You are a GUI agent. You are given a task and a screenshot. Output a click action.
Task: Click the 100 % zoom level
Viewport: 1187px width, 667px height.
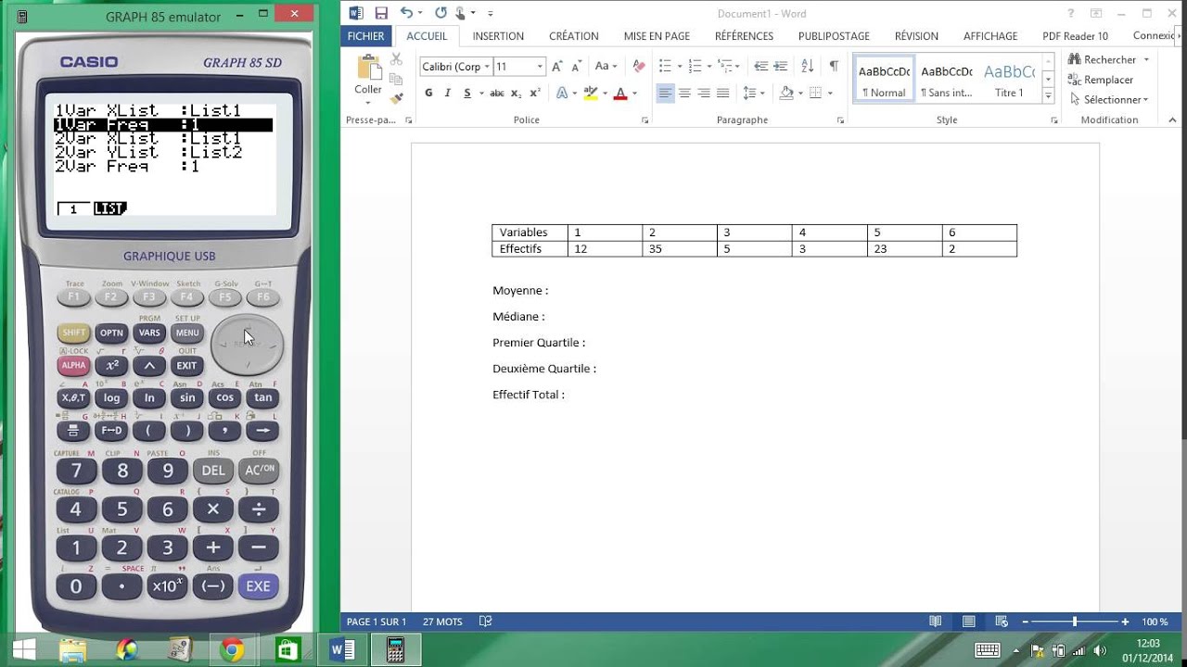[x=1155, y=622]
